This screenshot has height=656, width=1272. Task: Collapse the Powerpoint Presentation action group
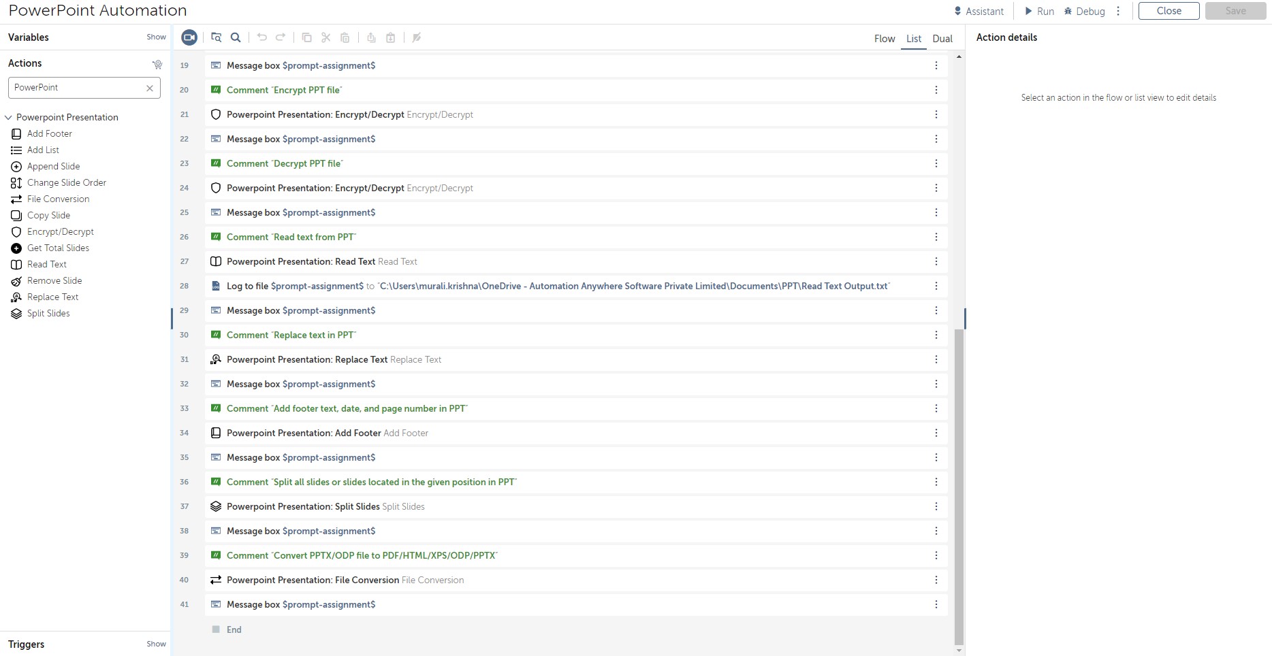pyautogui.click(x=8, y=118)
